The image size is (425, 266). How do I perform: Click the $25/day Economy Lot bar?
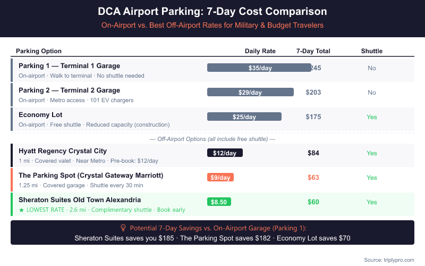pyautogui.click(x=244, y=117)
